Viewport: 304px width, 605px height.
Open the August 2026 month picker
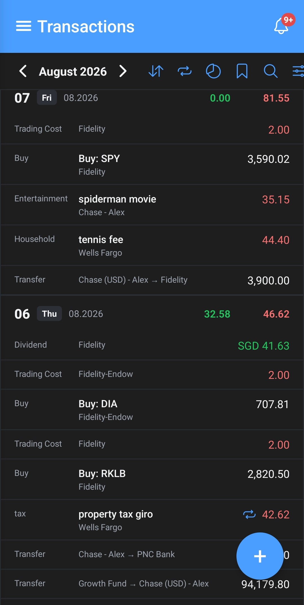tap(73, 71)
